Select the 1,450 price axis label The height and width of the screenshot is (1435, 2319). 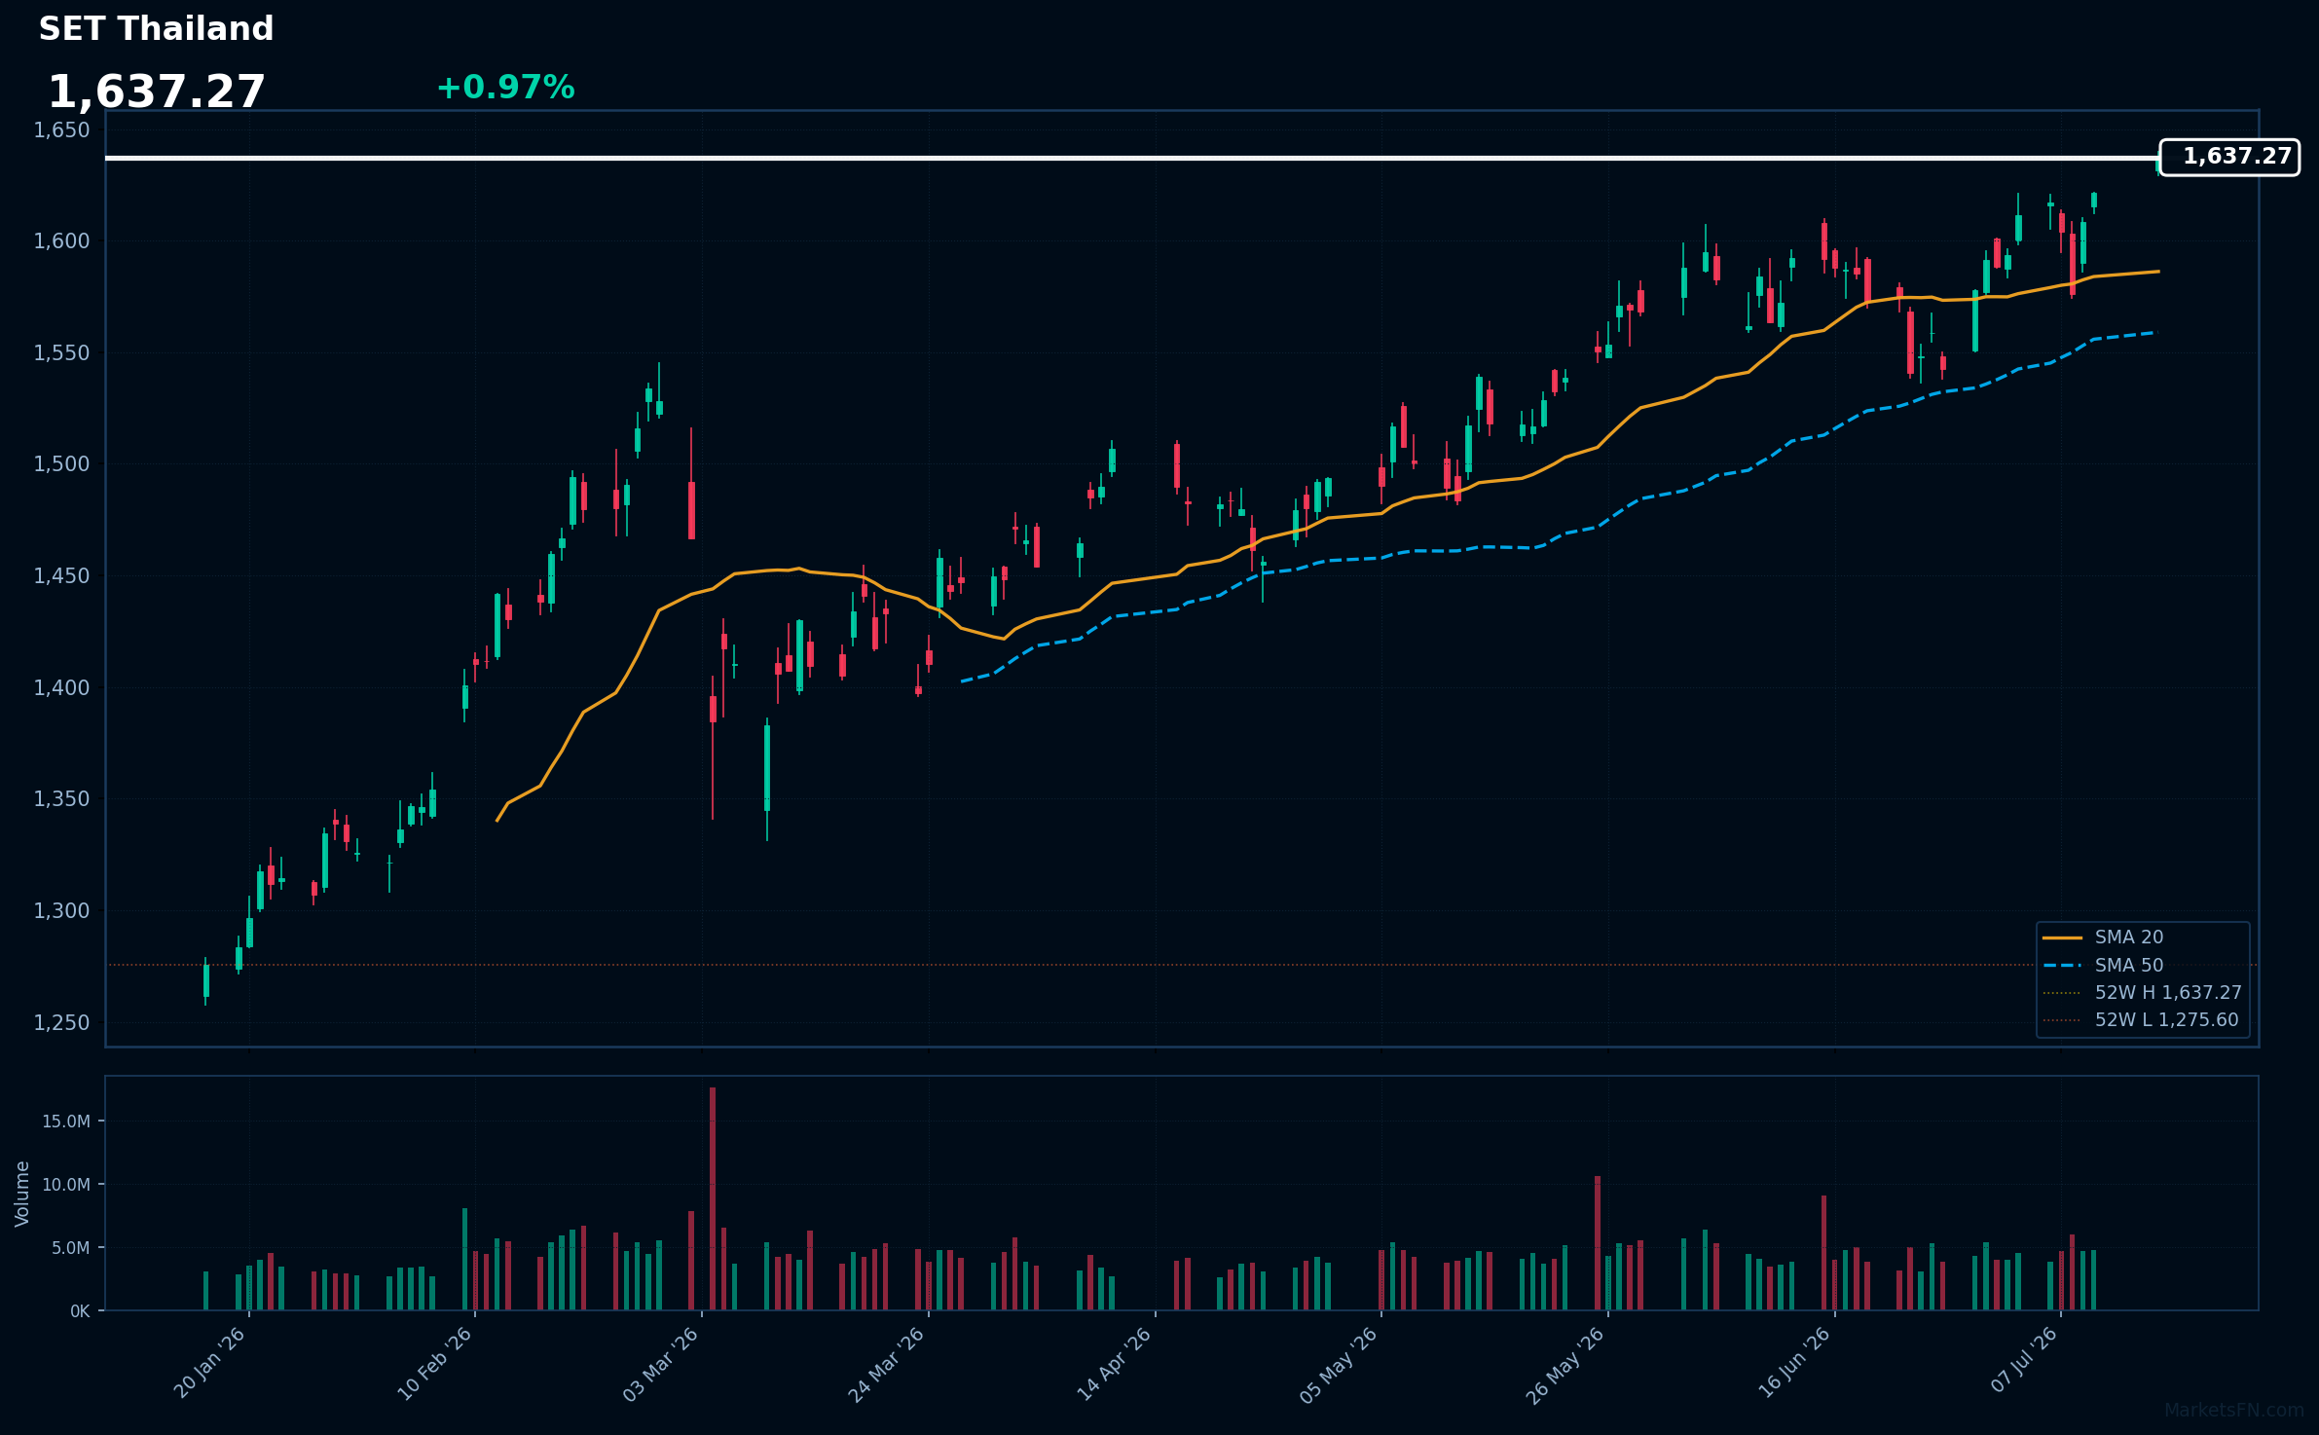(61, 576)
